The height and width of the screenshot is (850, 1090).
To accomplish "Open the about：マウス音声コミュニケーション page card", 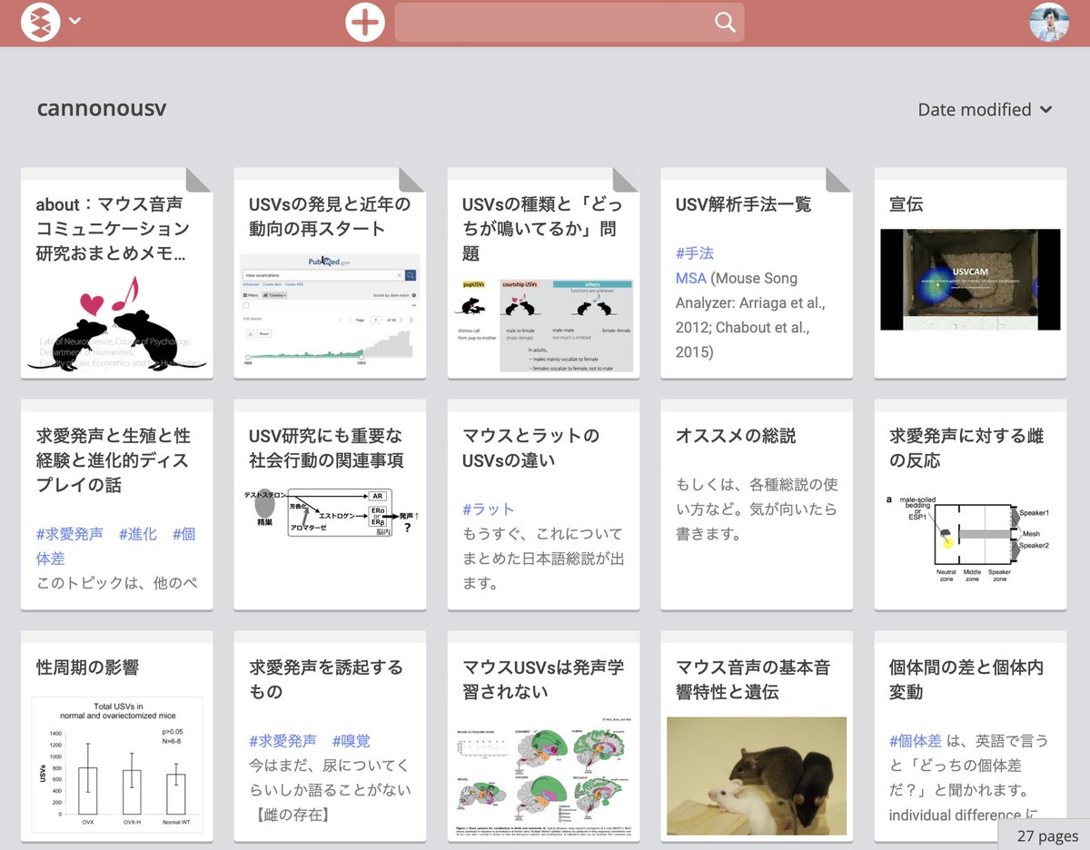I will coord(117,272).
